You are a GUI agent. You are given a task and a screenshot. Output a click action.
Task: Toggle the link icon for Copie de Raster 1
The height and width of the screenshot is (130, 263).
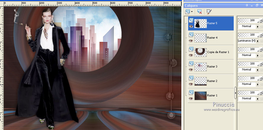[261, 50]
